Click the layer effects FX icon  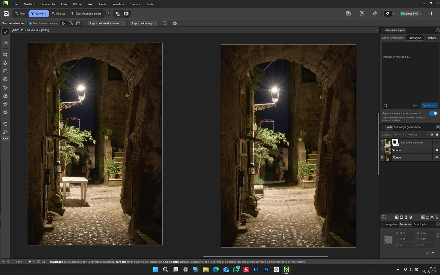point(397,217)
